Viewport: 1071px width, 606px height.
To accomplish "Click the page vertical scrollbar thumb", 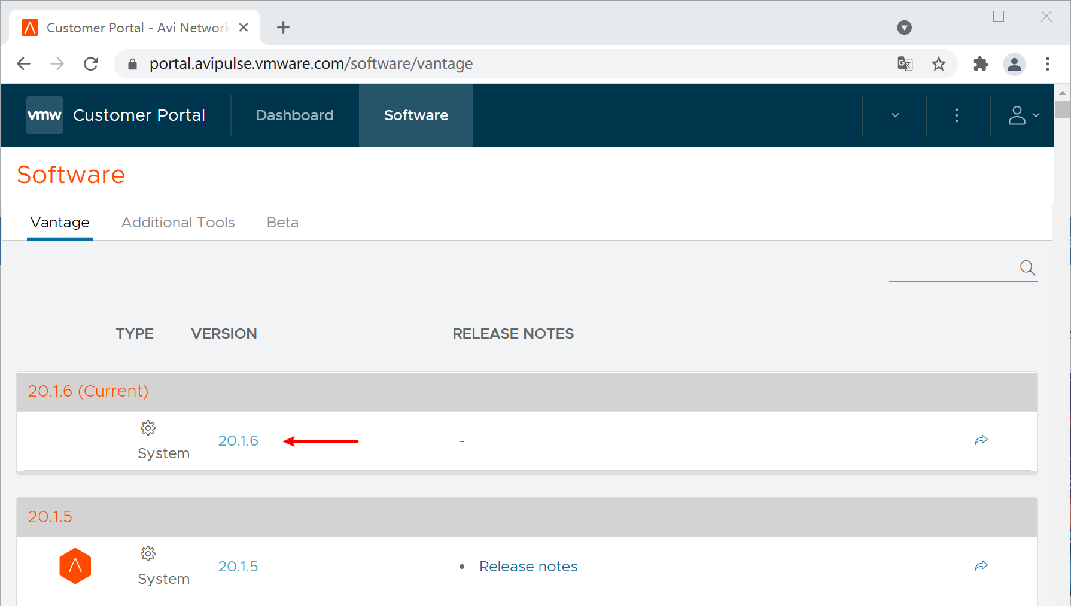I will point(1062,110).
